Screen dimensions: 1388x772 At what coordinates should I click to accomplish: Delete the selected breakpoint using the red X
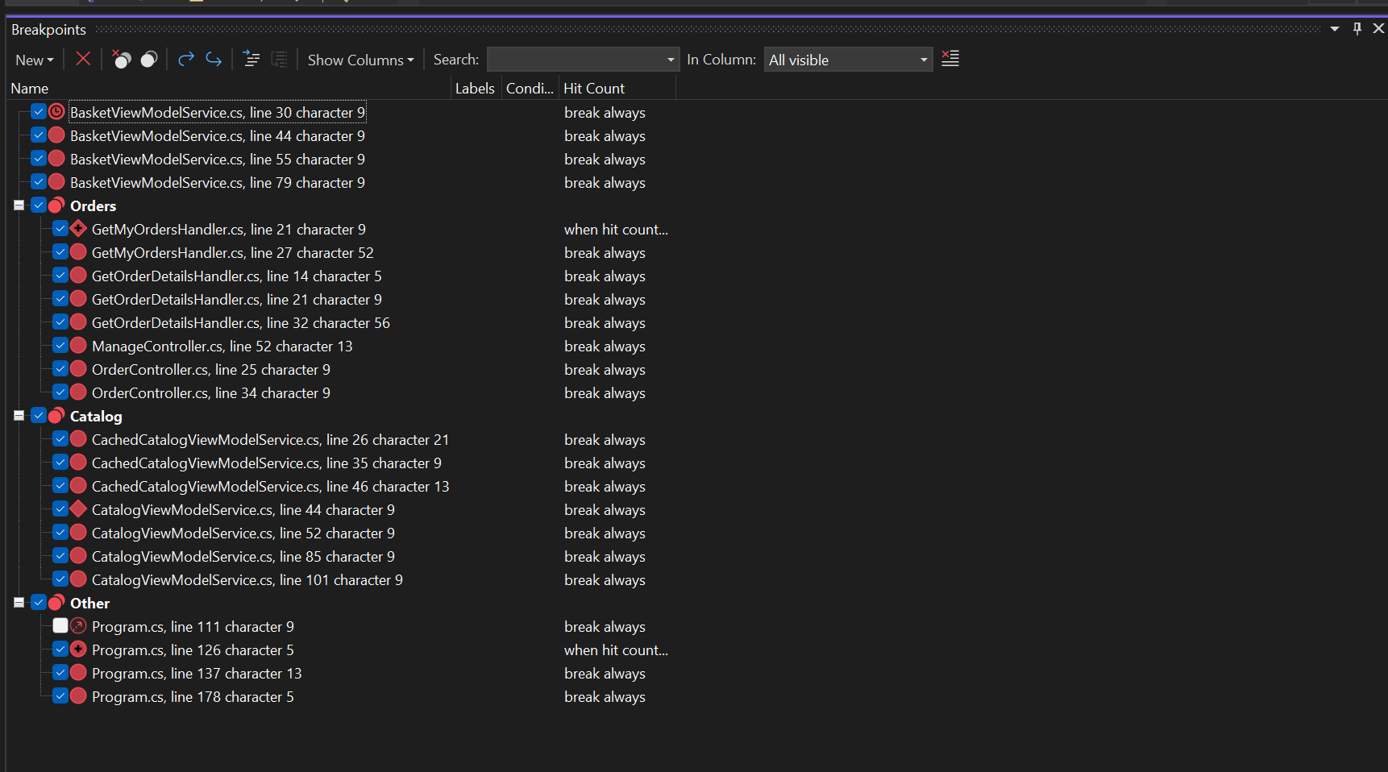coord(83,59)
